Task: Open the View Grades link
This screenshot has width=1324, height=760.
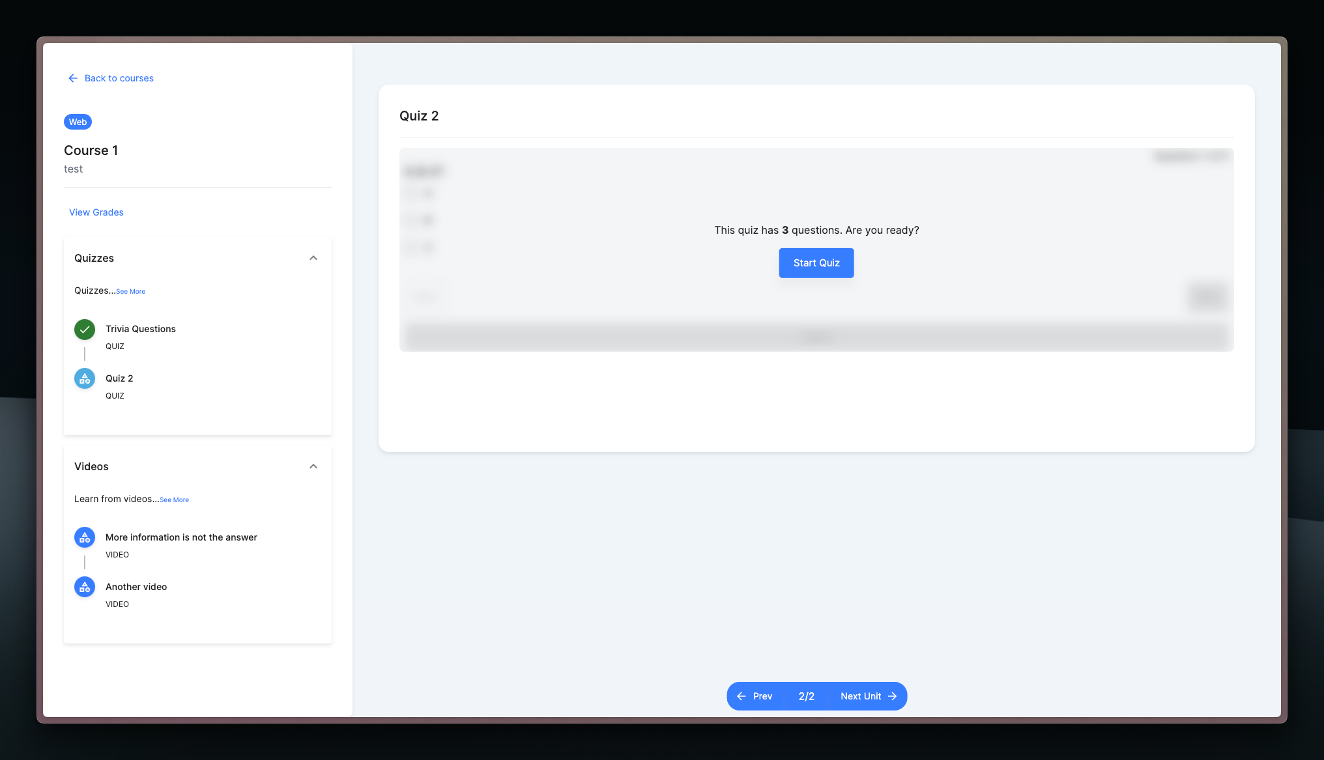Action: [x=96, y=213]
